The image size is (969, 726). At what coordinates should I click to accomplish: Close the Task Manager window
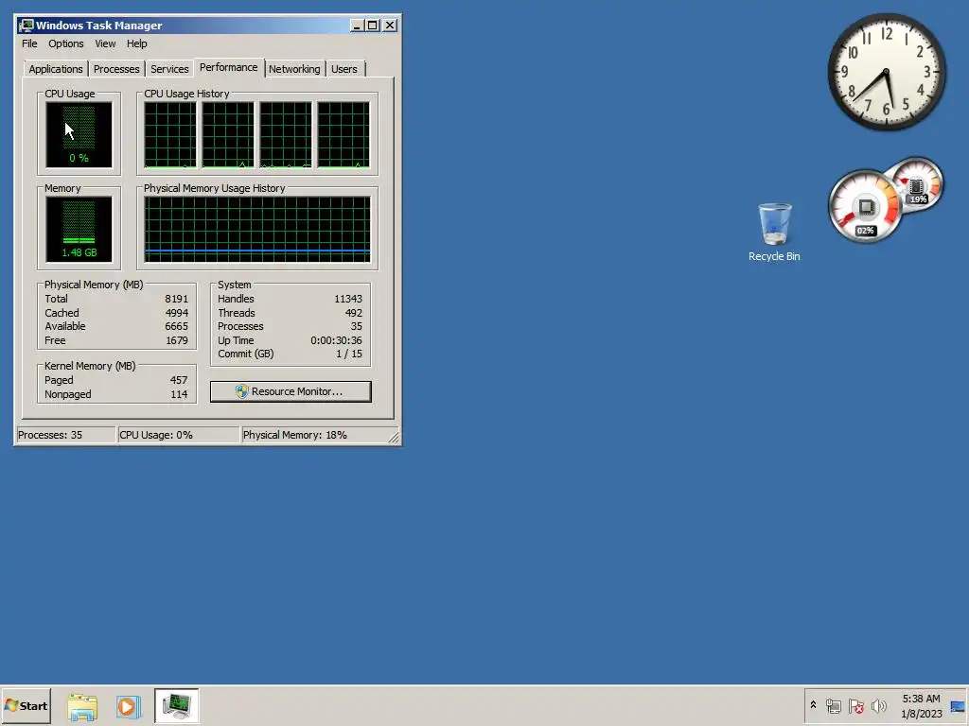(390, 26)
